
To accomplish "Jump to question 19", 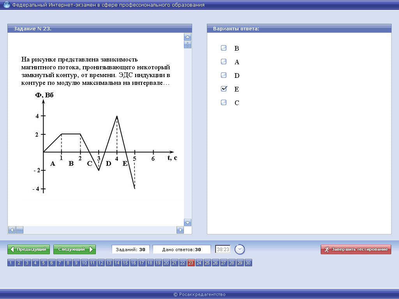I will tap(158, 263).
